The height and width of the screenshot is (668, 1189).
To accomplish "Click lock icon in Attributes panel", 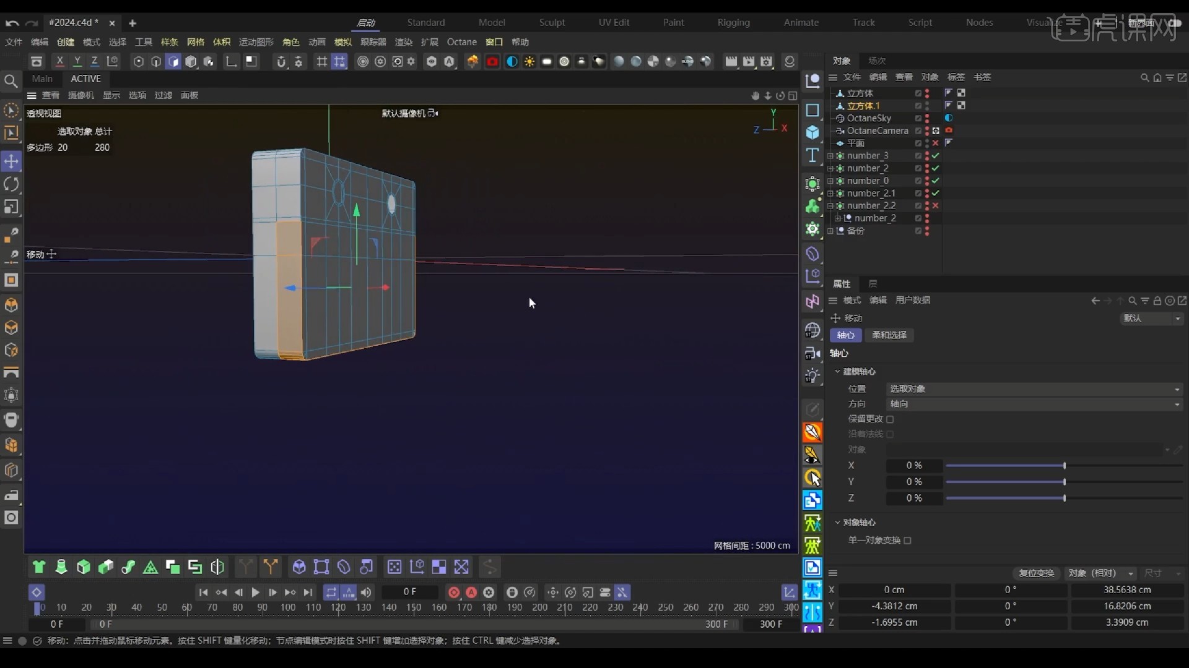I will click(x=1157, y=301).
